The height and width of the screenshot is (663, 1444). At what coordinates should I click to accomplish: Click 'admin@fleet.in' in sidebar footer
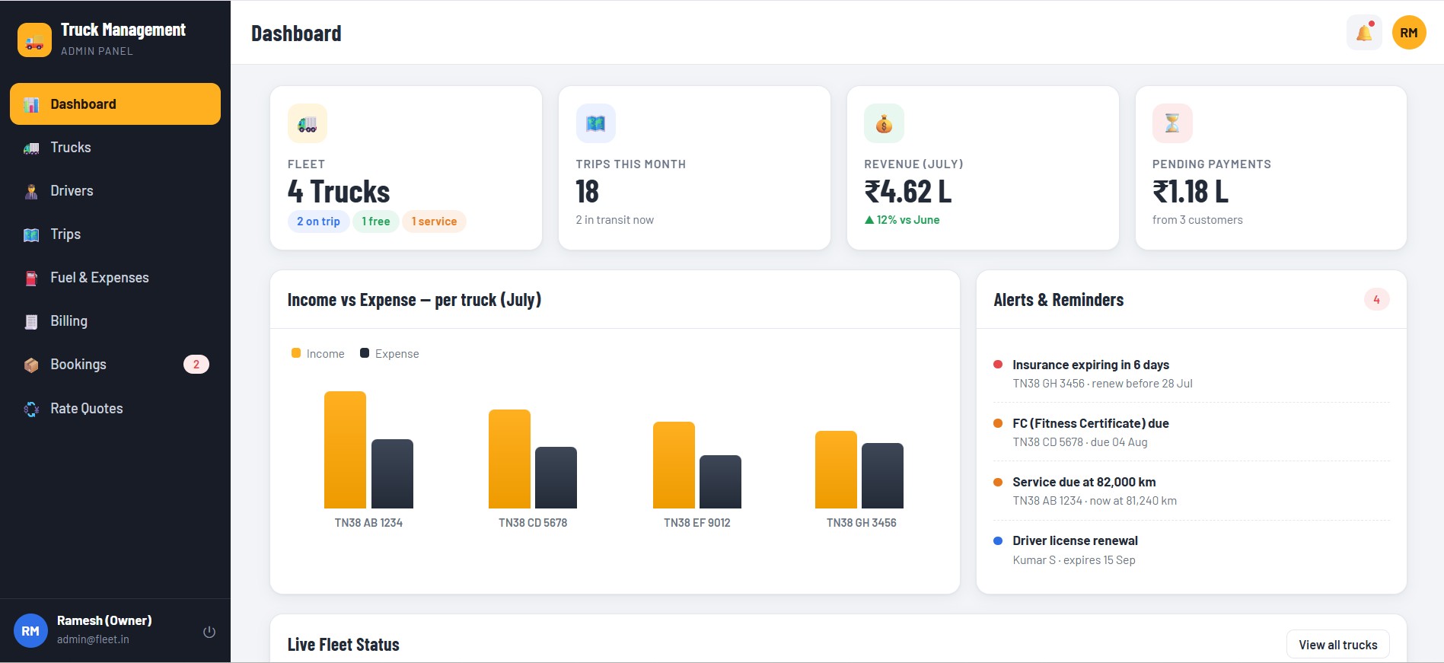coord(93,639)
